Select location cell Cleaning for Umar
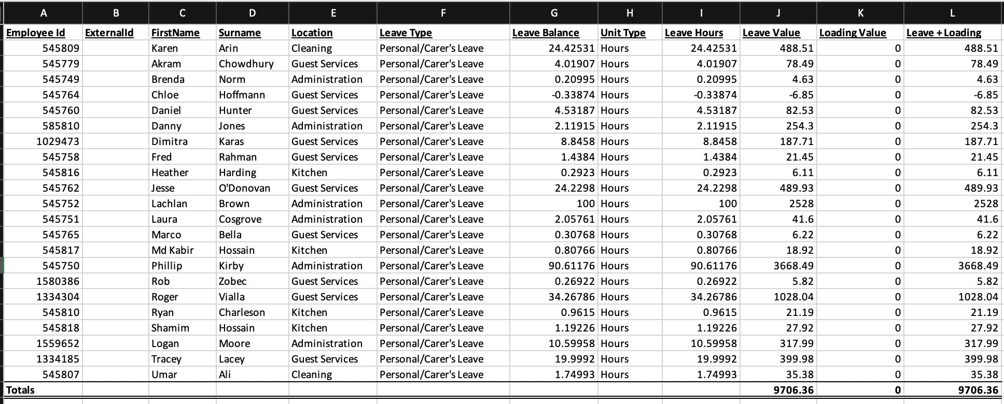1004x404 pixels. [333, 374]
